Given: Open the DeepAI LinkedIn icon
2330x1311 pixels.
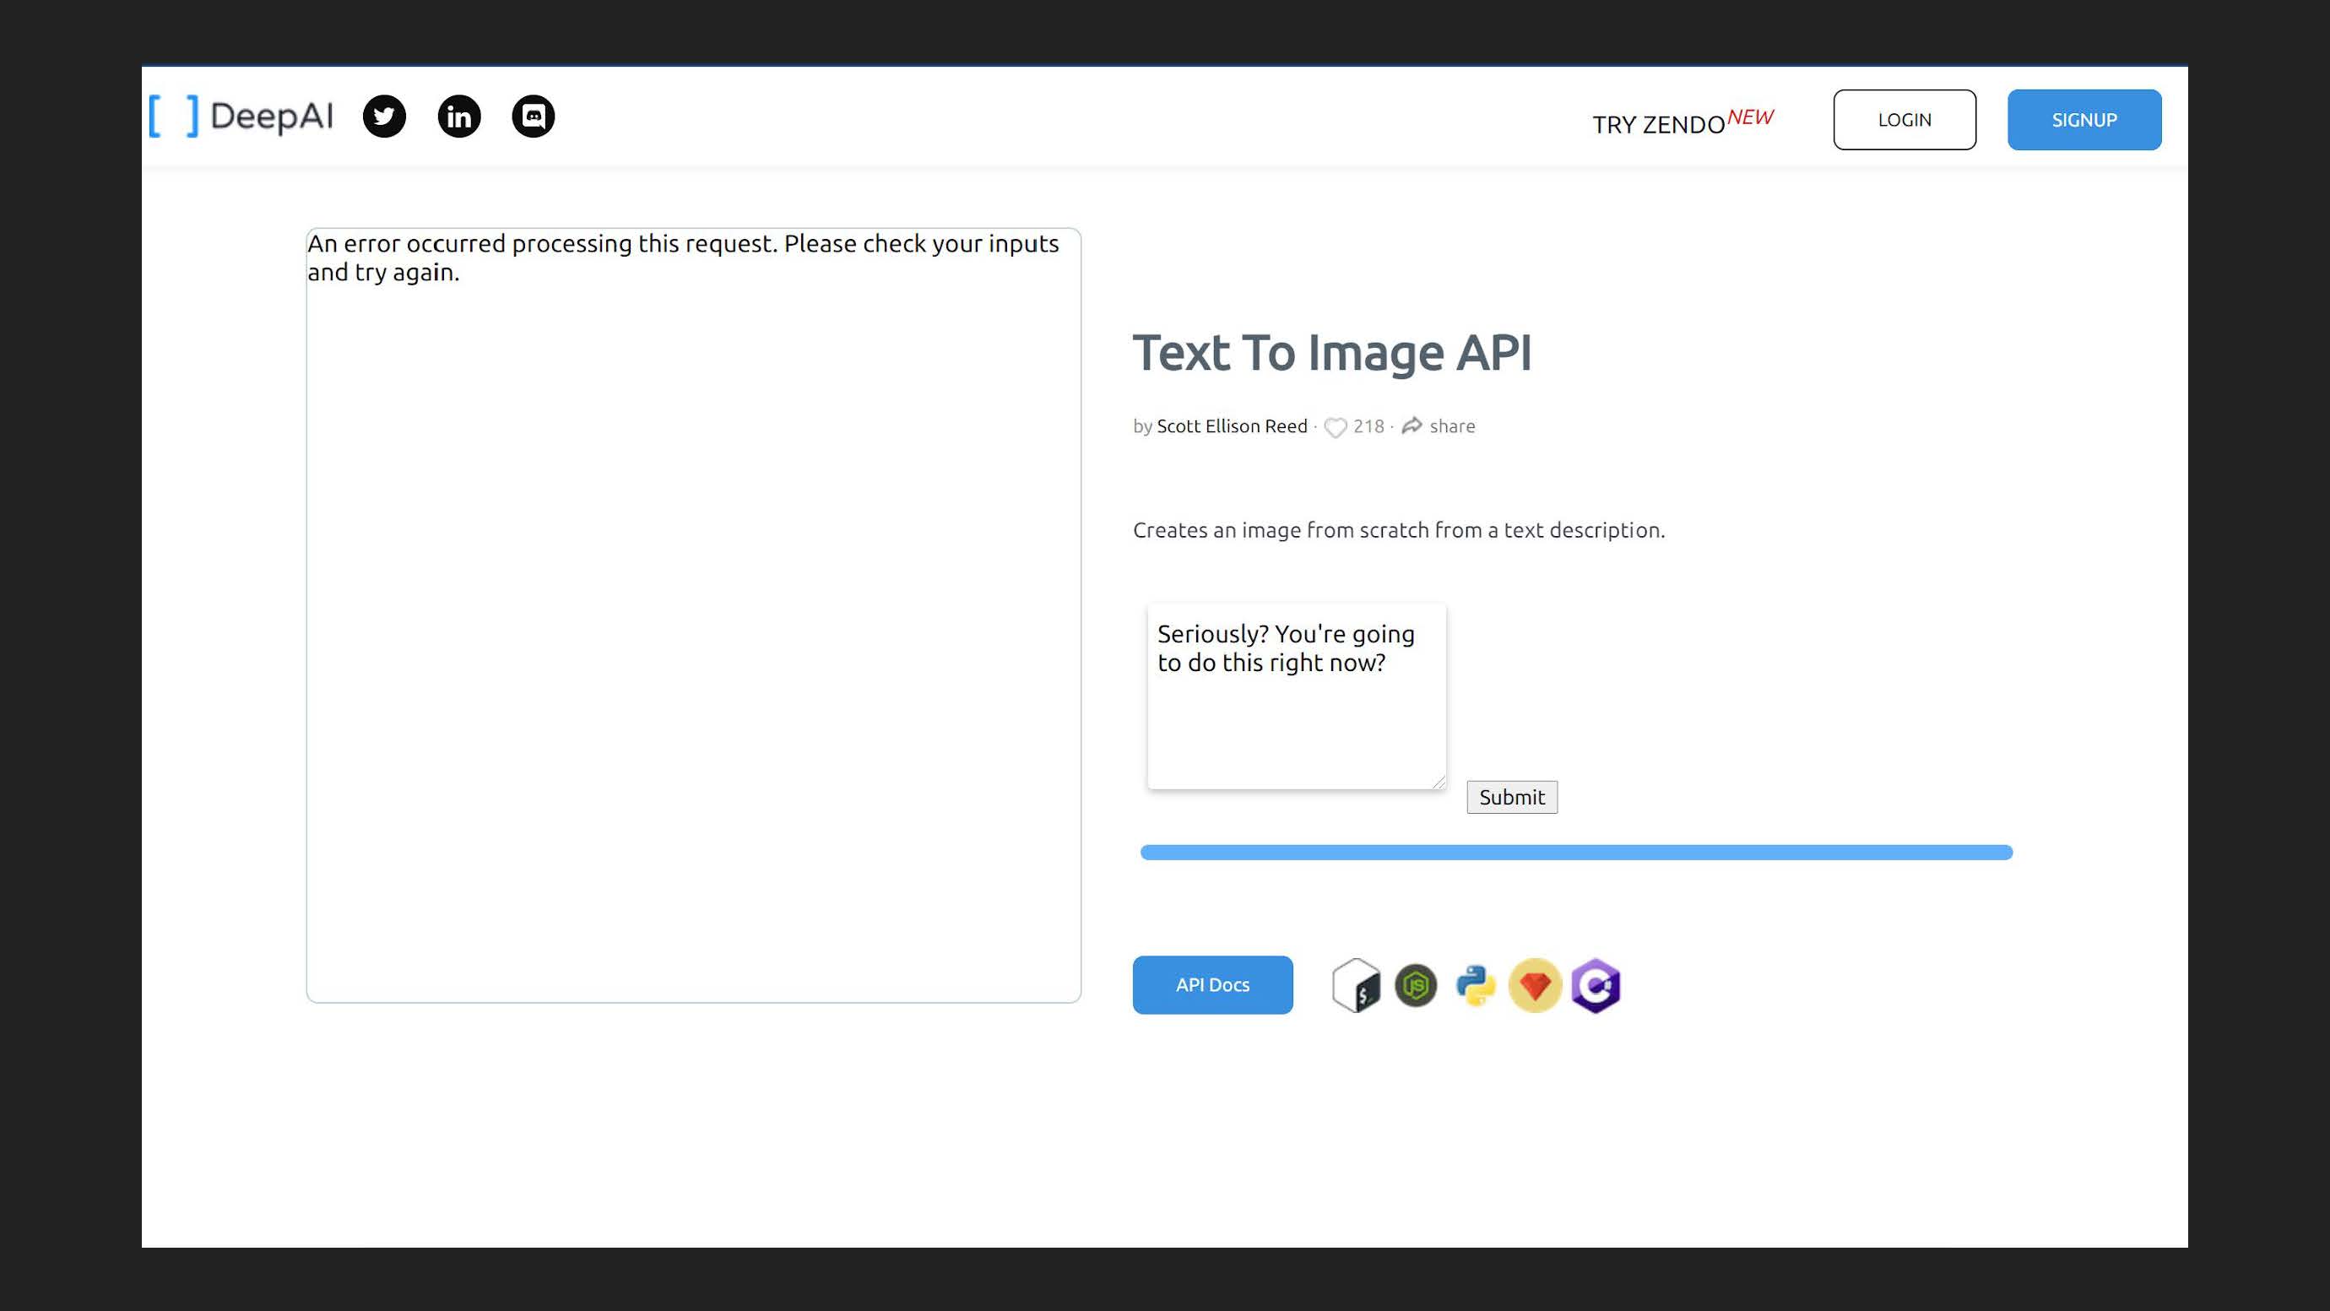Looking at the screenshot, I should point(458,116).
